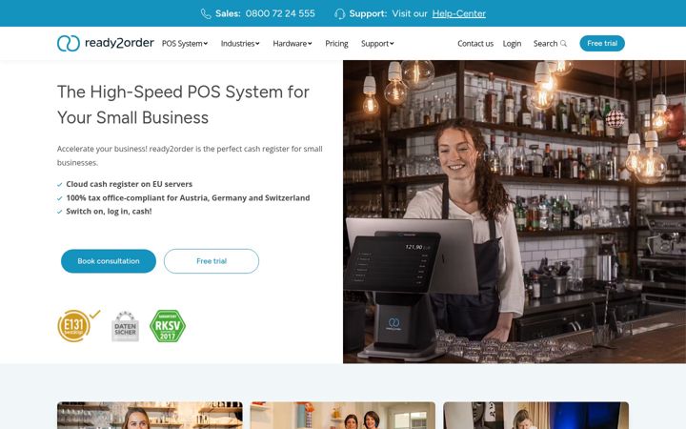Click the Search text in navigation
The width and height of the screenshot is (686, 429).
tap(545, 43)
